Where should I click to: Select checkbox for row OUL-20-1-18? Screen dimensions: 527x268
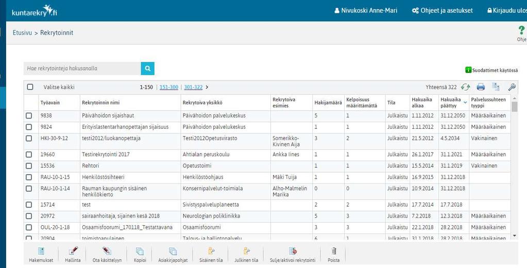(x=29, y=228)
